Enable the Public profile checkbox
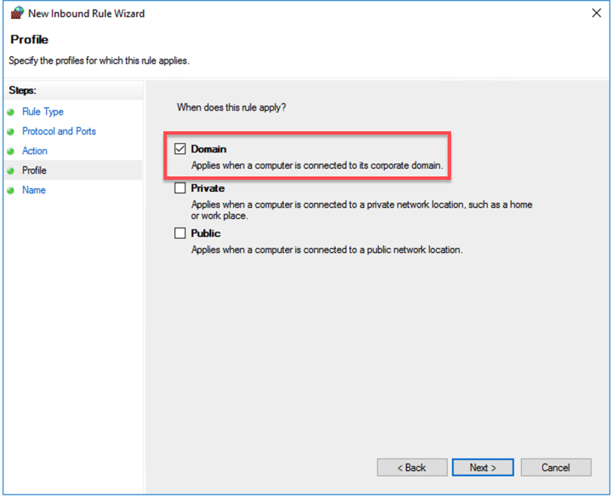Viewport: 612px width, 496px height. tap(181, 233)
